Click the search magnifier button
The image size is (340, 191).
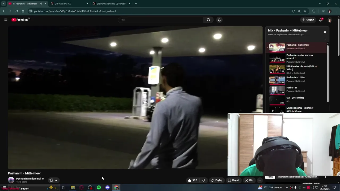pos(209,20)
